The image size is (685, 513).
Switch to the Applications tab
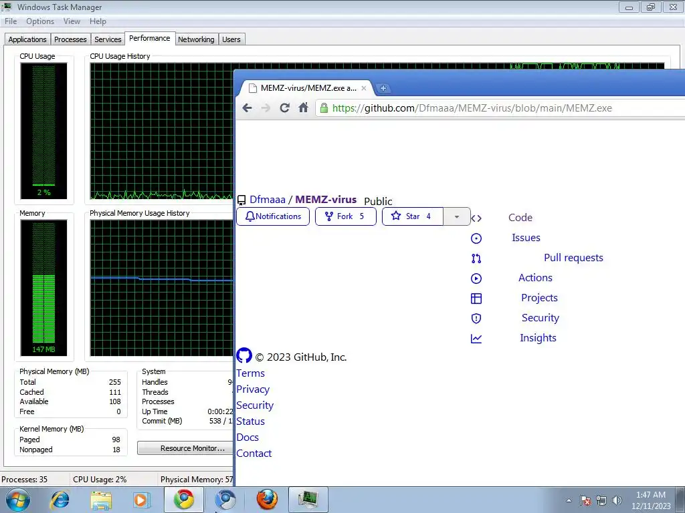27,39
